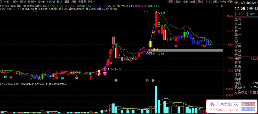
Task: Open the 复权 adjustment menu
Action: pos(171,2)
